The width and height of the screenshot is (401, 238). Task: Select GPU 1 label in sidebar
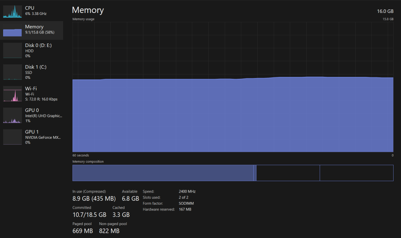pyautogui.click(x=32, y=132)
